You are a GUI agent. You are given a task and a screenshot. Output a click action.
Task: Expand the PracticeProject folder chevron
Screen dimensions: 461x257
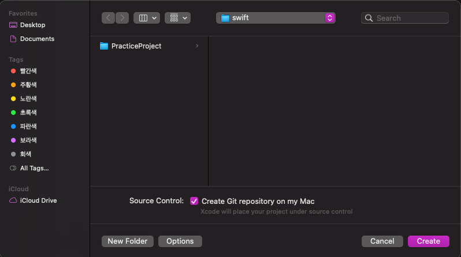197,46
